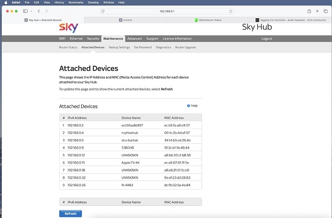Click the MAC address 9e:af:23:d3:28:83

coord(177,178)
